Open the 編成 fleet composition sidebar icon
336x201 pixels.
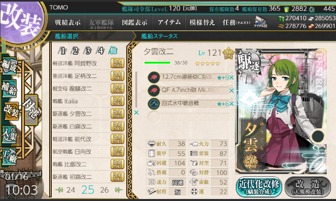click(x=9, y=66)
